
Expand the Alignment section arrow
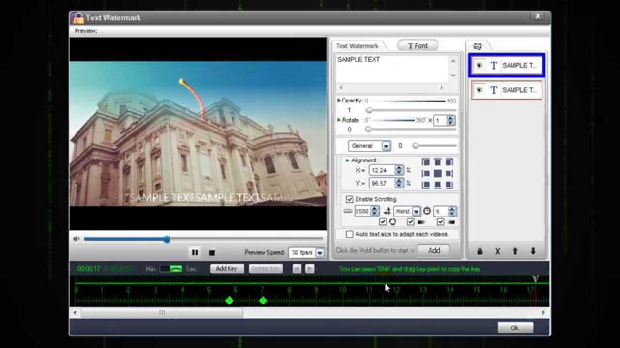(x=347, y=160)
